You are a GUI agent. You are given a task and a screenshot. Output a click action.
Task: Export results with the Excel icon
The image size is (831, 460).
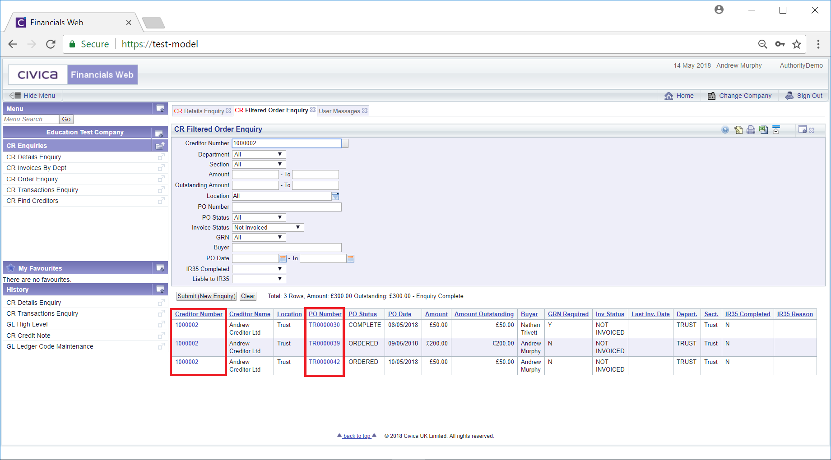tap(763, 130)
